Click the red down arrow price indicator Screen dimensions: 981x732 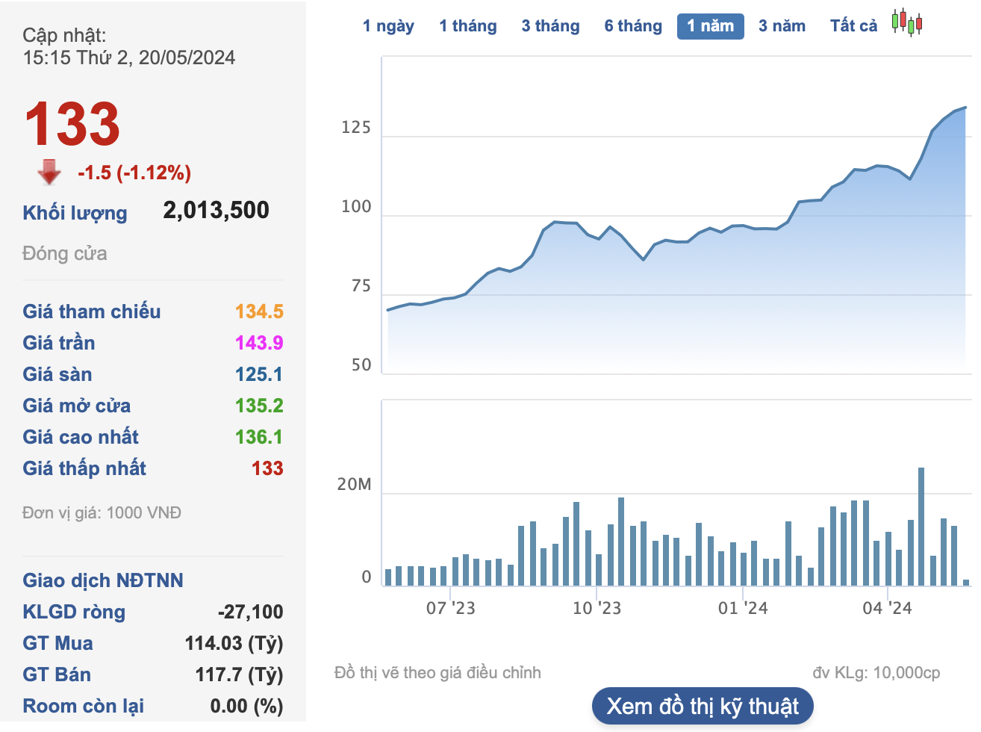(x=49, y=172)
